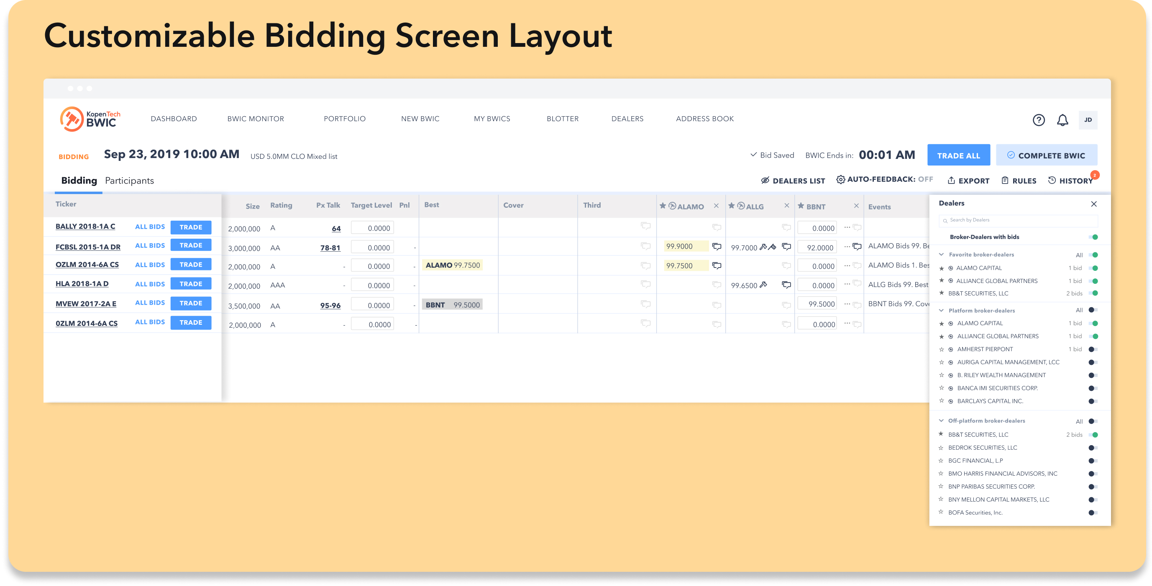Switch to the Participants tab

[x=129, y=181]
